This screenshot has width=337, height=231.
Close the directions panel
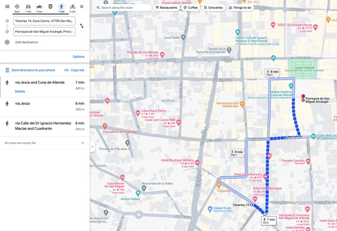[x=82, y=6]
